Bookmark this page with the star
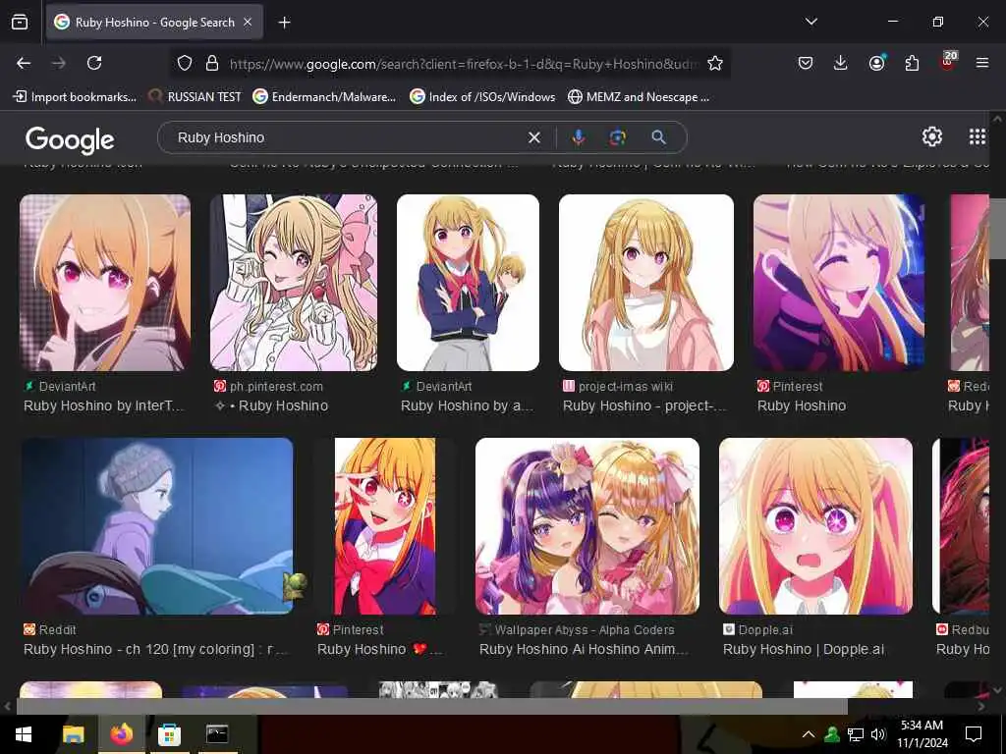The image size is (1006, 754). pos(715,63)
